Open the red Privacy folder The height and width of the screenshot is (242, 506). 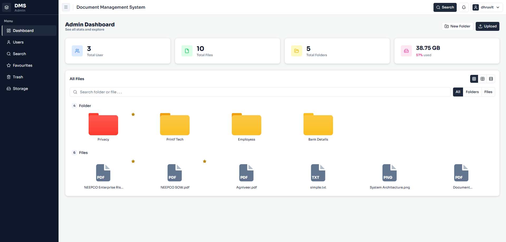pyautogui.click(x=103, y=124)
